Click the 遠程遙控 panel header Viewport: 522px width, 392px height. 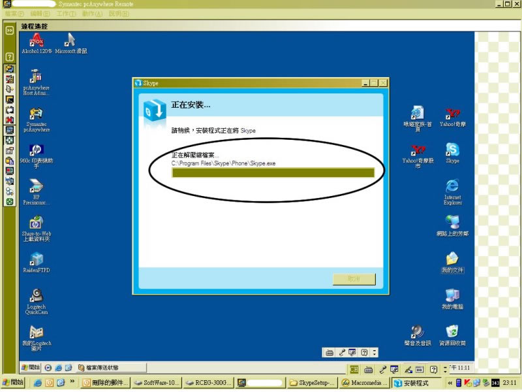pos(35,26)
